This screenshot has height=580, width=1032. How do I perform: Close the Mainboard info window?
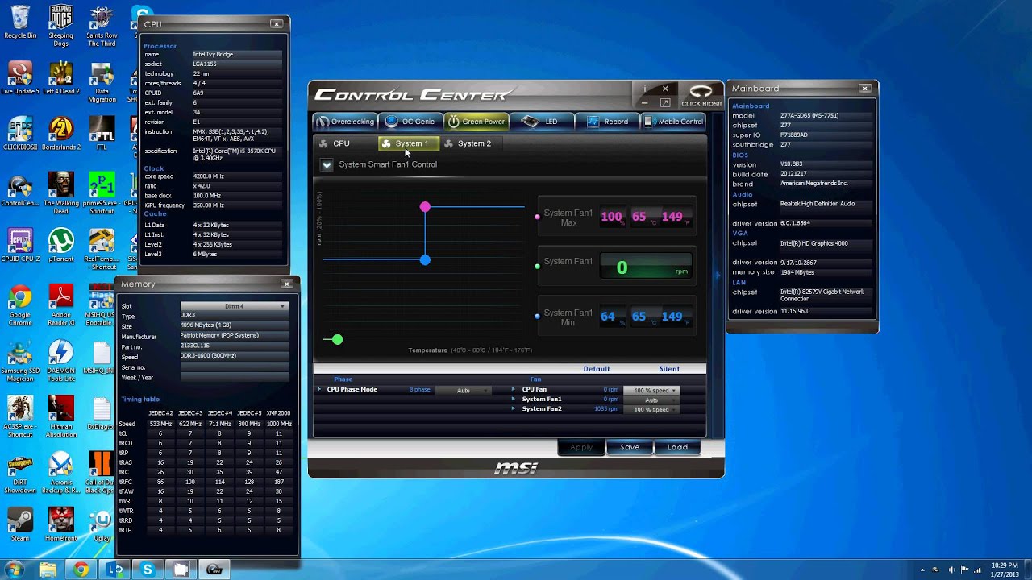(x=865, y=88)
